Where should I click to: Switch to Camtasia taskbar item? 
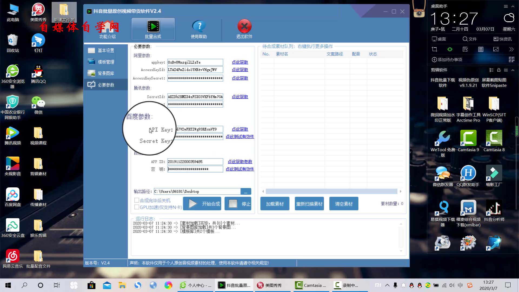click(311, 285)
